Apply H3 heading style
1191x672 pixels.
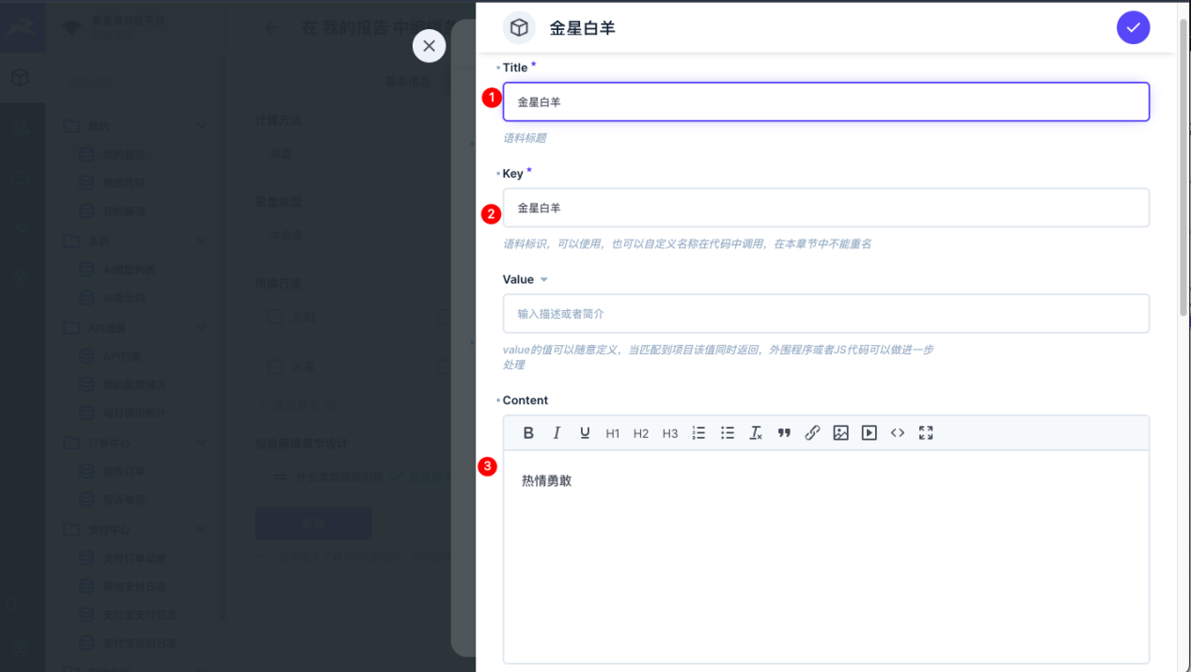point(669,433)
